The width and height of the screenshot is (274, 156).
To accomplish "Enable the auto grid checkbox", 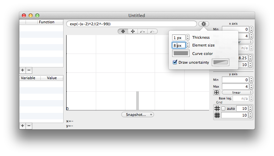I will pos(223,108).
